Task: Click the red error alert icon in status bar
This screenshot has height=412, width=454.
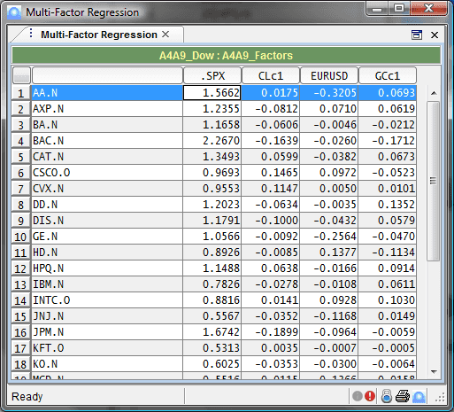Action: tap(370, 396)
